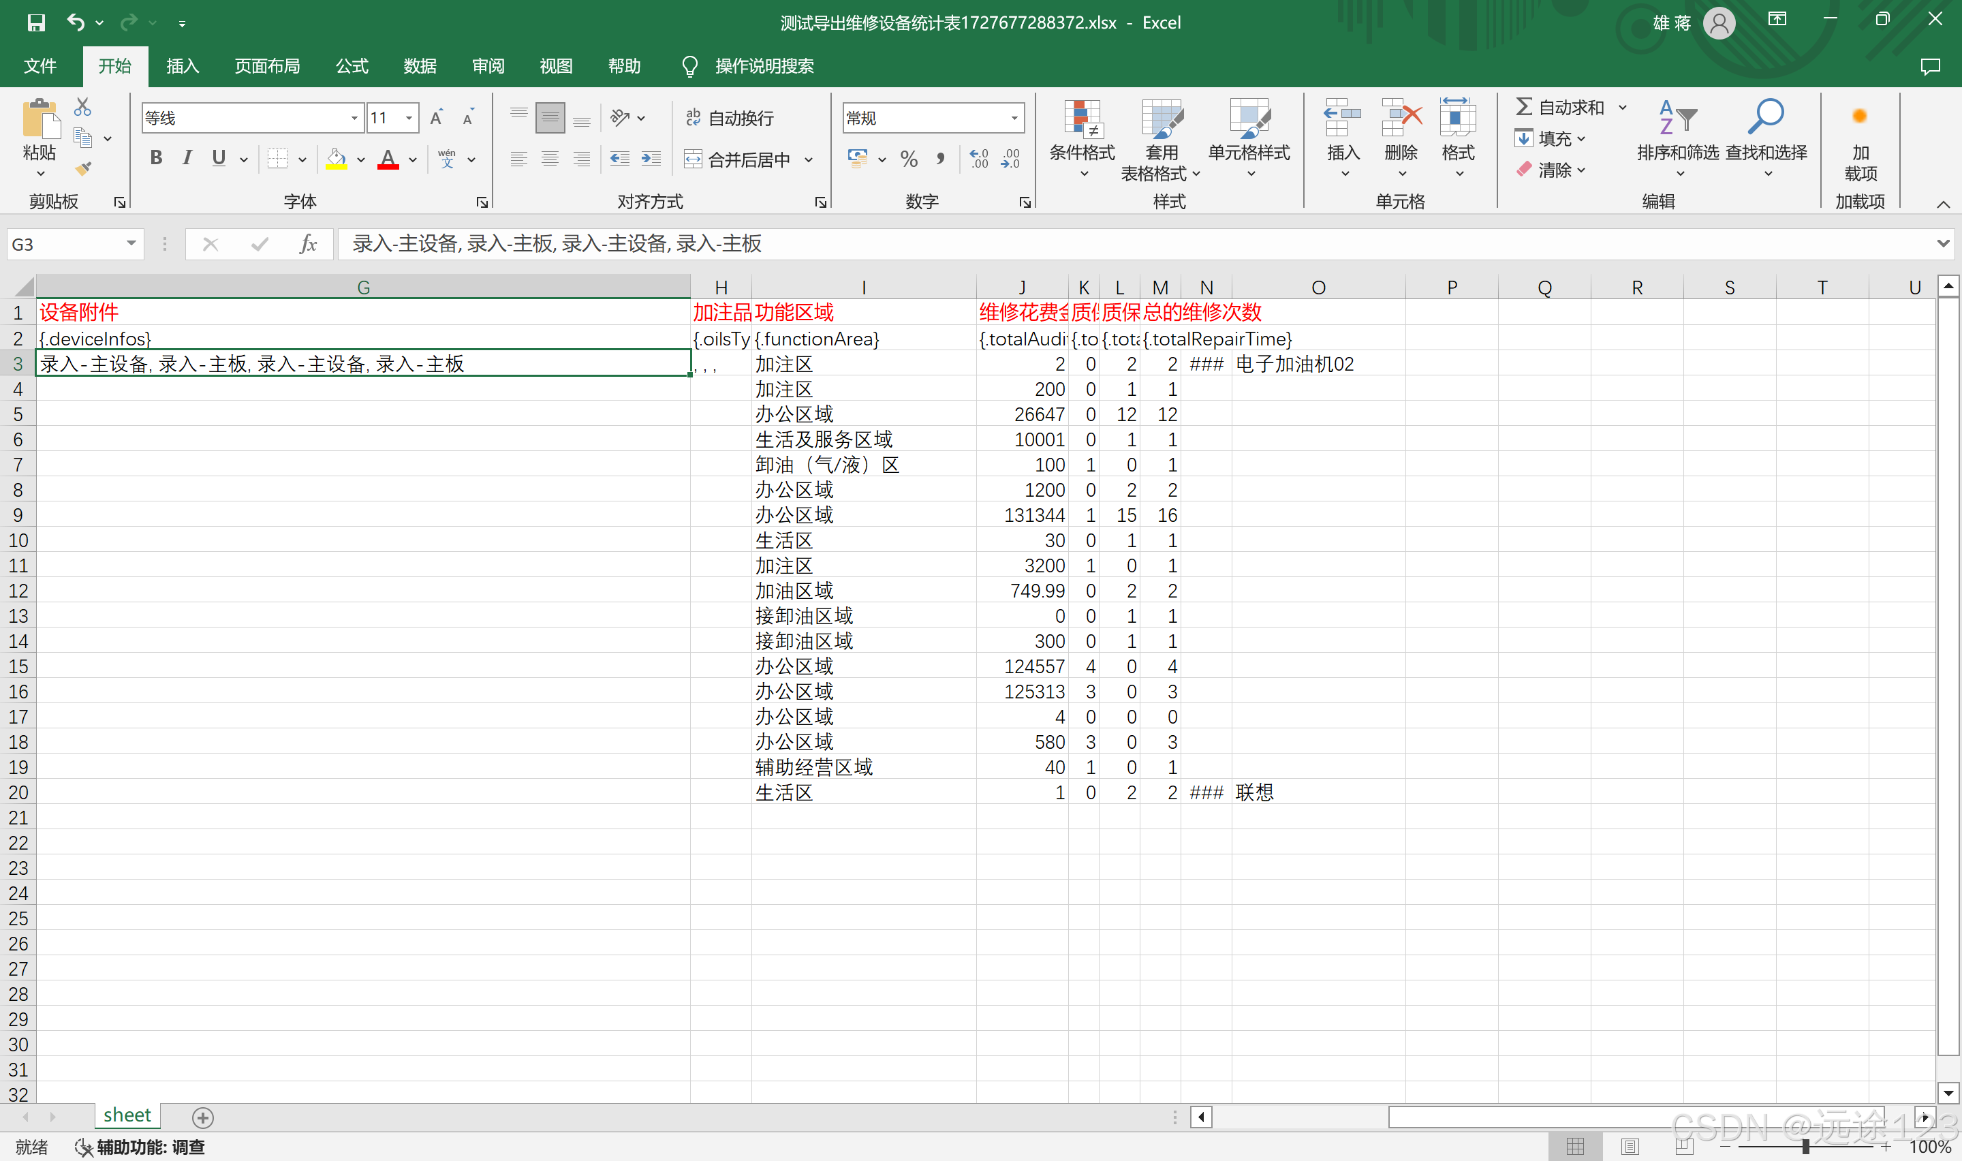Click the Cut scissors icon
This screenshot has height=1161, width=1962.
pyautogui.click(x=83, y=106)
